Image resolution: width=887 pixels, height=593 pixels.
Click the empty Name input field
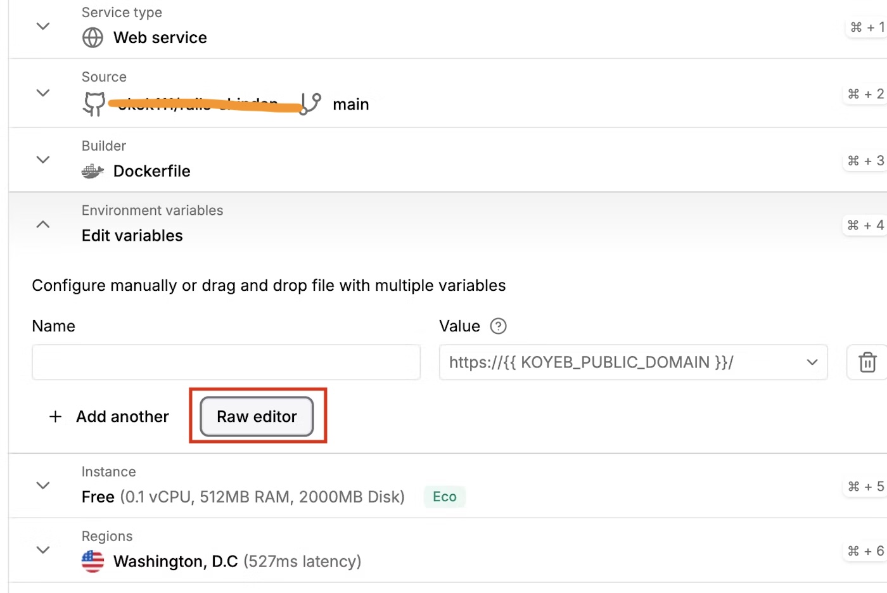[x=226, y=362]
